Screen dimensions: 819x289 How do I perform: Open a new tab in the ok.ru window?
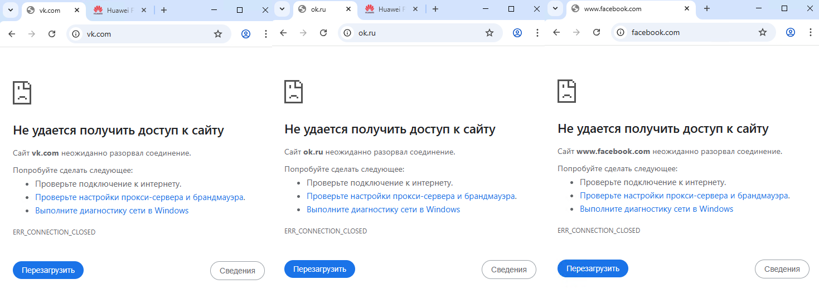tap(435, 9)
